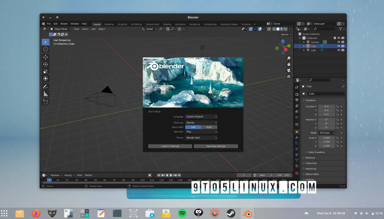384x219 pixels.
Task: Jump to the timeline end frame button
Action: [179, 175]
